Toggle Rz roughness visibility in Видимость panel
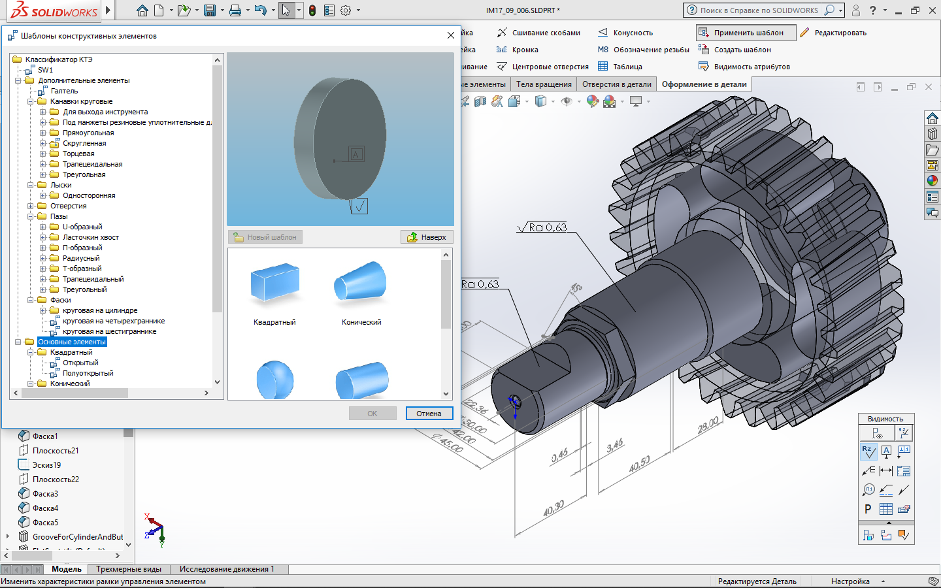Viewport: 941px width, 588px height. tap(868, 451)
